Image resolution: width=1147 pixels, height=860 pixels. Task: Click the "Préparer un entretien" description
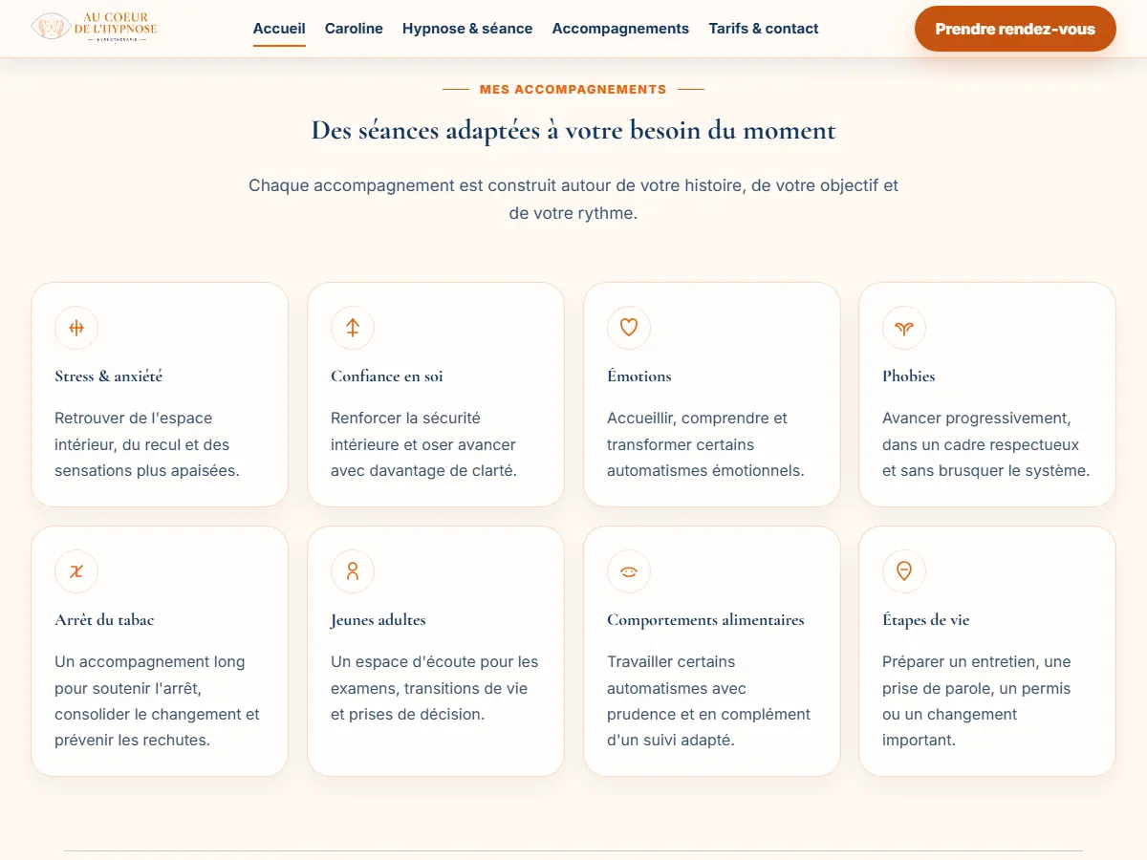pyautogui.click(x=977, y=700)
